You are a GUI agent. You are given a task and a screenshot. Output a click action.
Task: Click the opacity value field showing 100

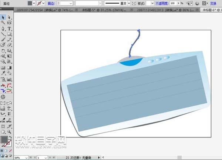coord(173,3)
